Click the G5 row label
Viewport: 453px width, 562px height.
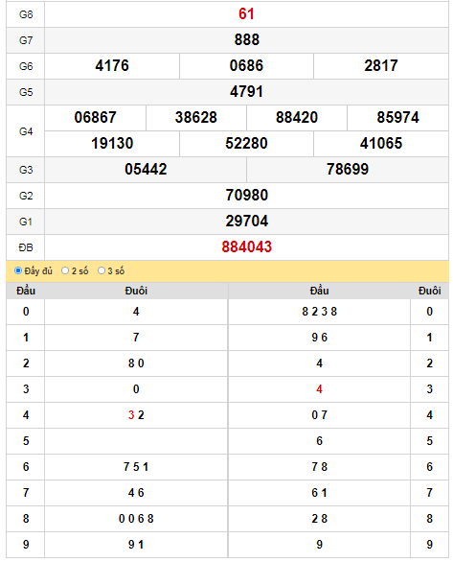[26, 92]
